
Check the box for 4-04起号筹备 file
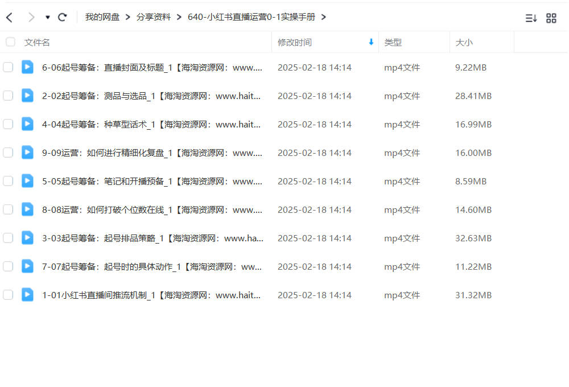point(8,124)
